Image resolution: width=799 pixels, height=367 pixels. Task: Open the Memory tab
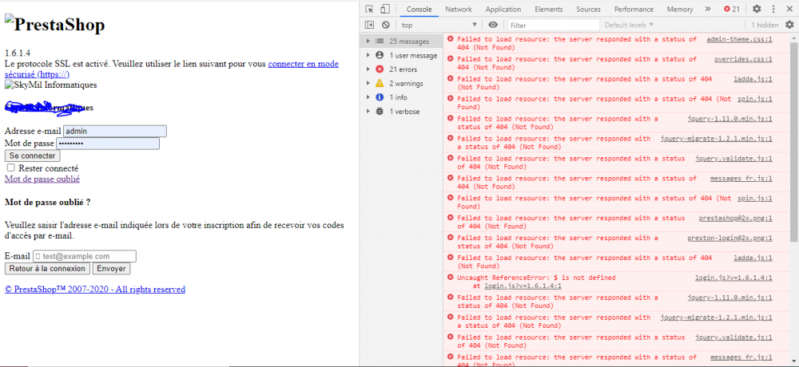(x=680, y=9)
